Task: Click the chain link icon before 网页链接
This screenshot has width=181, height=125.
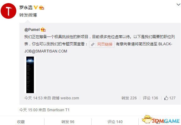Action: (93, 44)
